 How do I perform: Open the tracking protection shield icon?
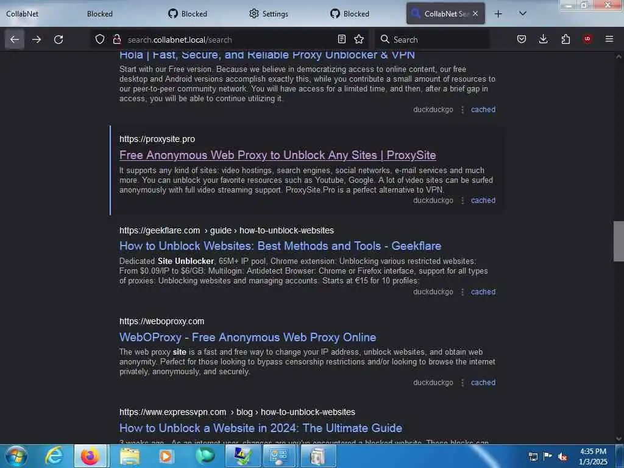100,39
